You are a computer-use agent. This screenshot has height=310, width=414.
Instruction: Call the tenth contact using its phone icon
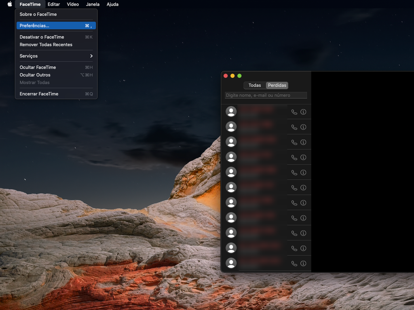(x=294, y=248)
